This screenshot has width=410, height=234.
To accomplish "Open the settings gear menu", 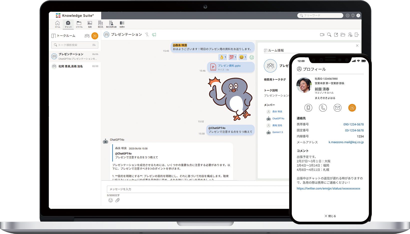I will coord(347,15).
